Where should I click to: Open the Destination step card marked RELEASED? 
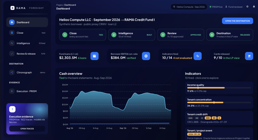point(230,35)
